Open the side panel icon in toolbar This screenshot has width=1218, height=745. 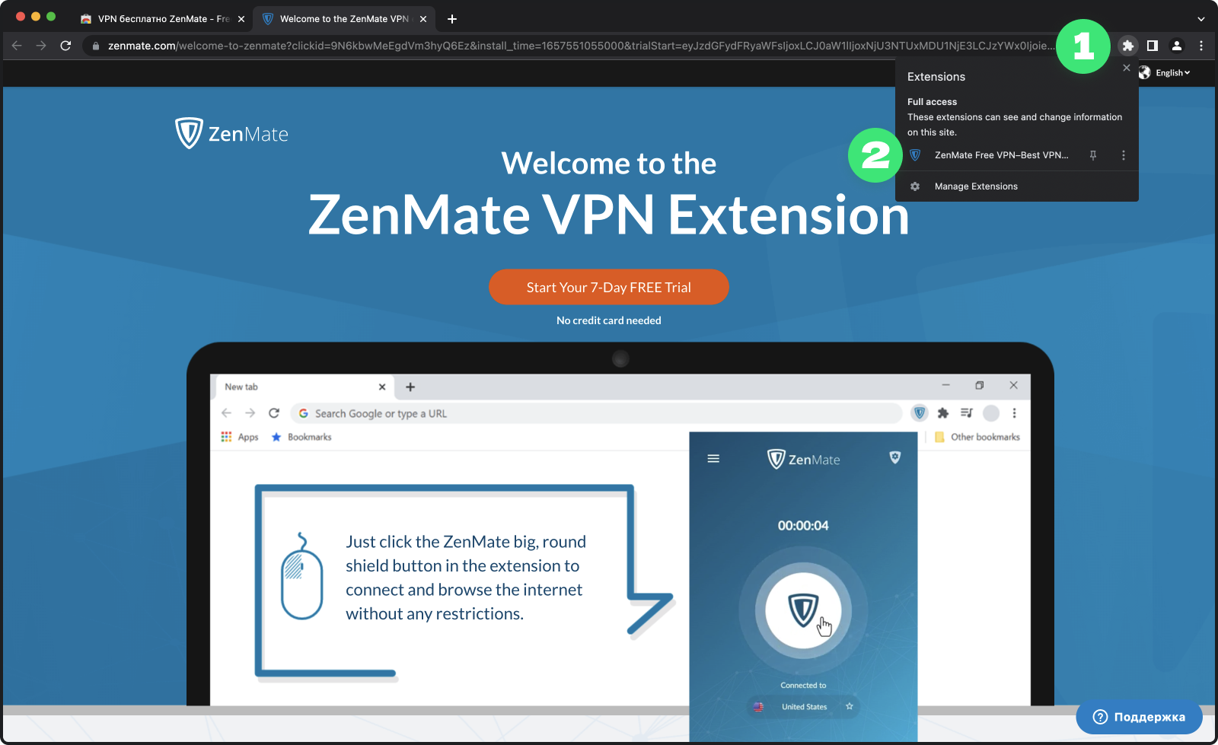[x=1153, y=46]
